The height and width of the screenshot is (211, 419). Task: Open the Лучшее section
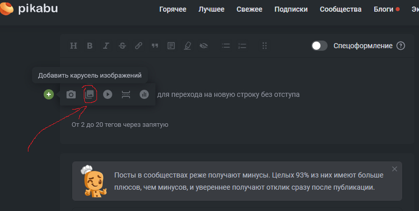(x=211, y=9)
